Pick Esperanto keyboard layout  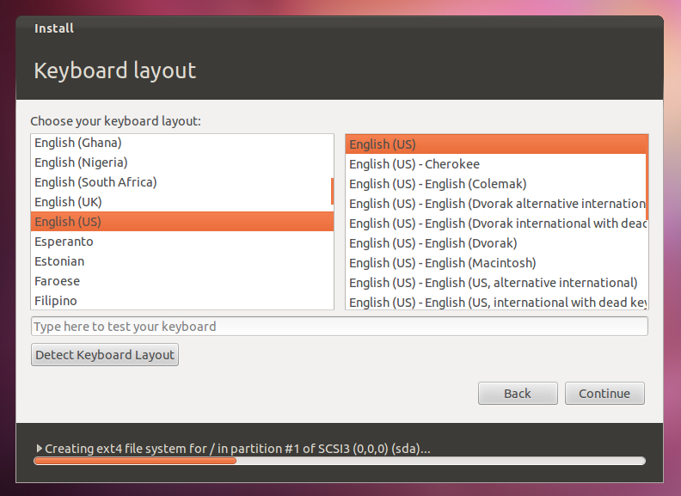point(182,242)
